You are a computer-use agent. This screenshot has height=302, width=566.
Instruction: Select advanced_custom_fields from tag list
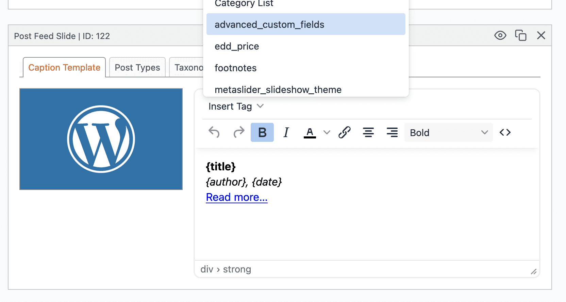[x=305, y=24]
